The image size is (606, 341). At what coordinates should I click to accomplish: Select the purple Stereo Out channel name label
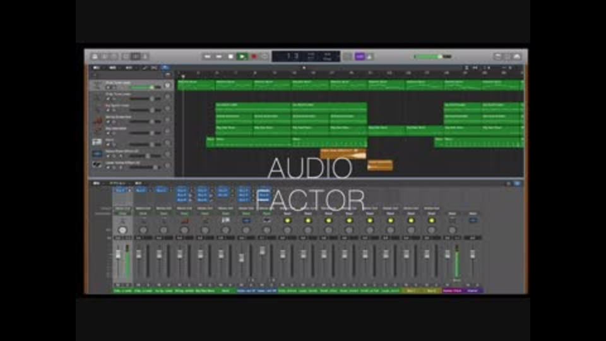pos(452,290)
